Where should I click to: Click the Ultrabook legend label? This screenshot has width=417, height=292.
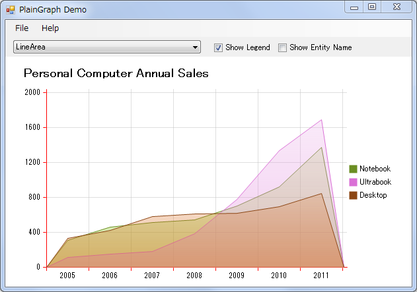(375, 182)
